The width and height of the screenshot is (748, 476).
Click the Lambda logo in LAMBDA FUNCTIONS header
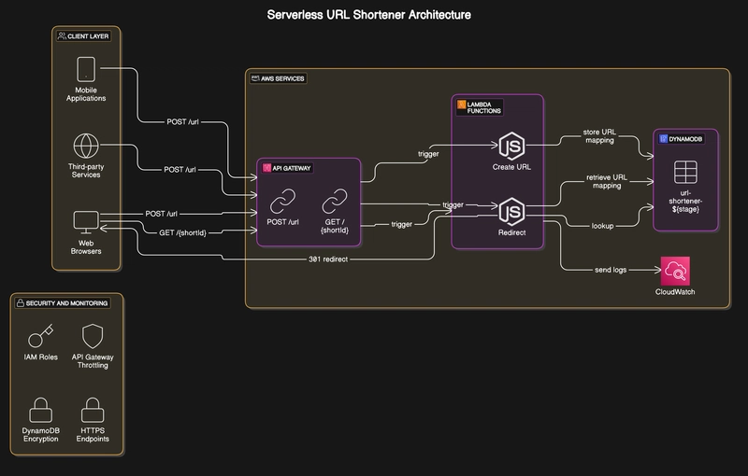[461, 105]
